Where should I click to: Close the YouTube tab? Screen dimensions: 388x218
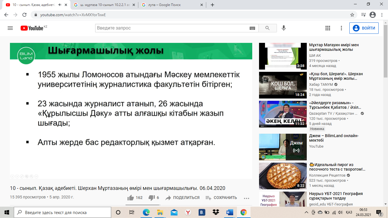(x=66, y=5)
